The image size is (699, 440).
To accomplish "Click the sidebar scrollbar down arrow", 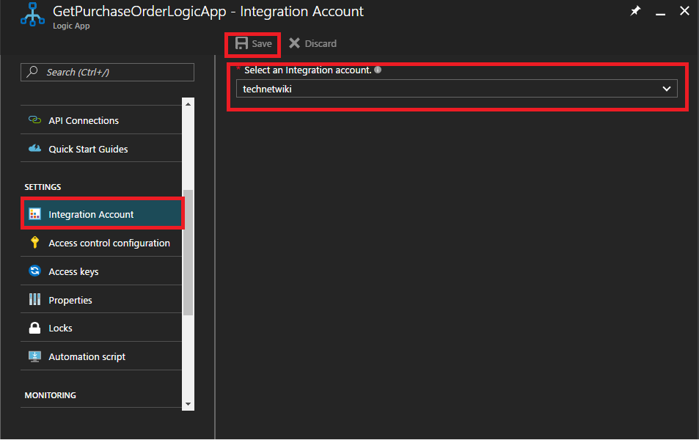I will click(x=188, y=404).
